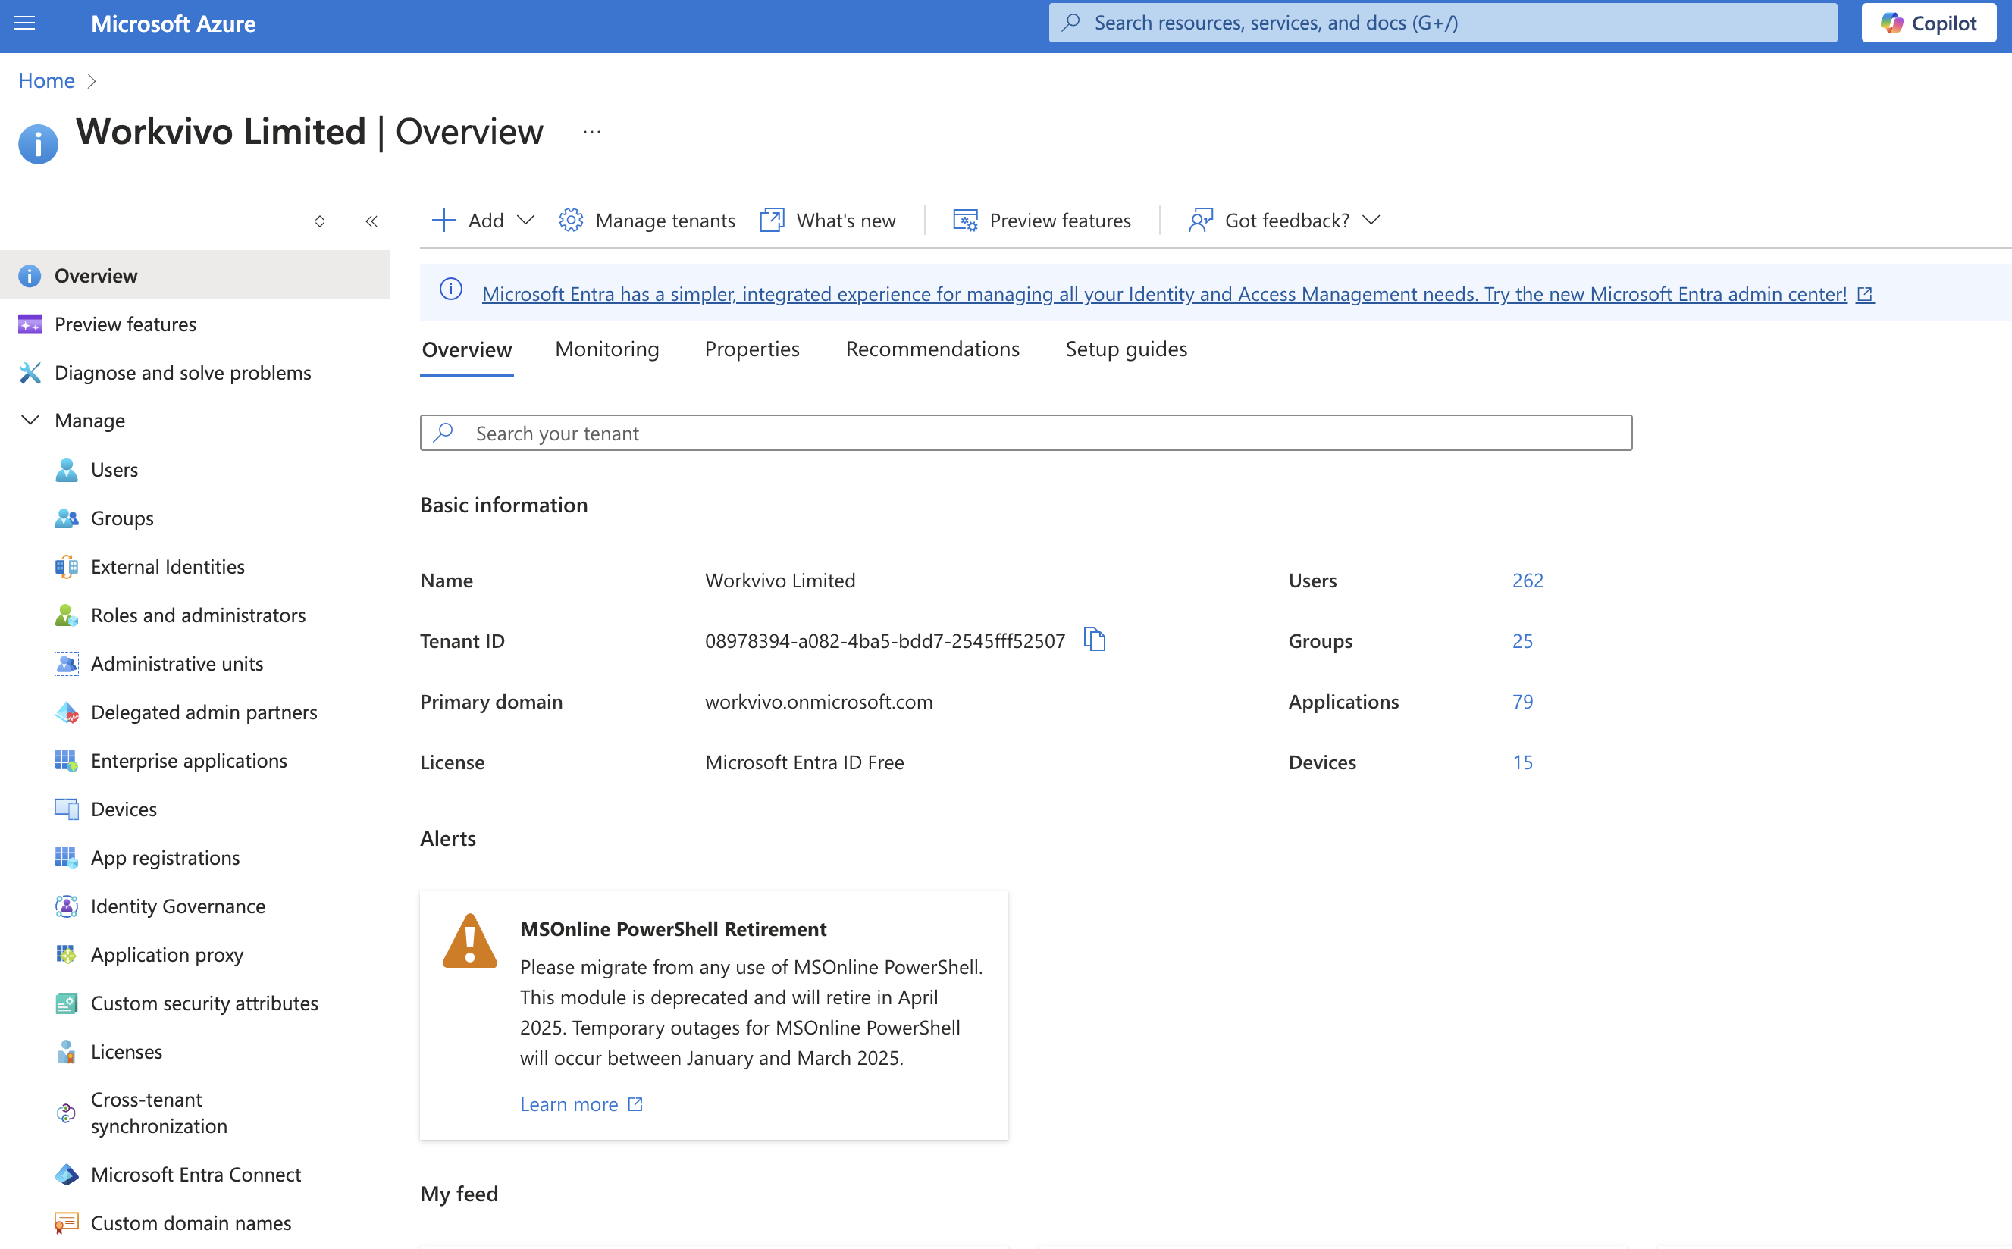Open Roles and administrators icon
Screen dimensions: 2012x1249
click(66, 615)
